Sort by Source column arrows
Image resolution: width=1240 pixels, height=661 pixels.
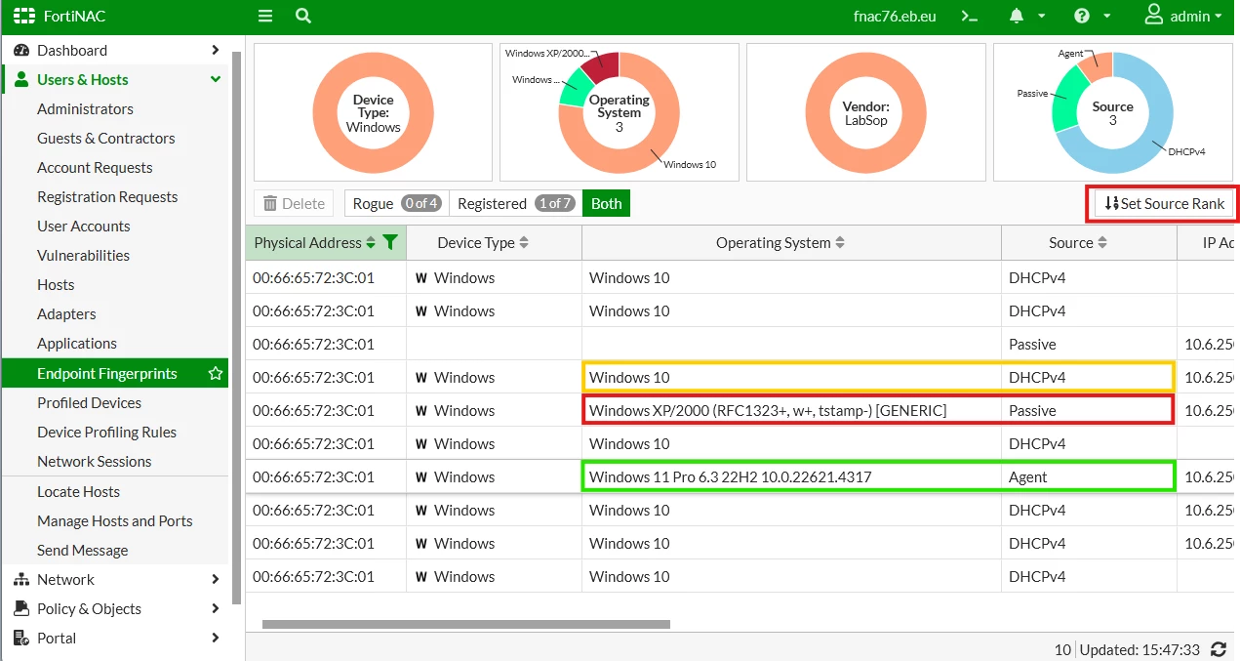(1102, 243)
